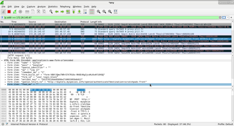
Task: Click the Find Packet magnifier icon
Action: pyautogui.click(x=51, y=12)
